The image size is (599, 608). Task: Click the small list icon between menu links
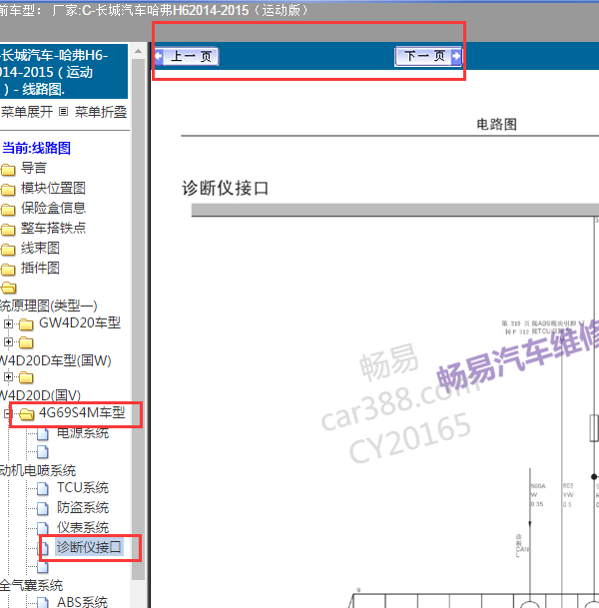(64, 112)
